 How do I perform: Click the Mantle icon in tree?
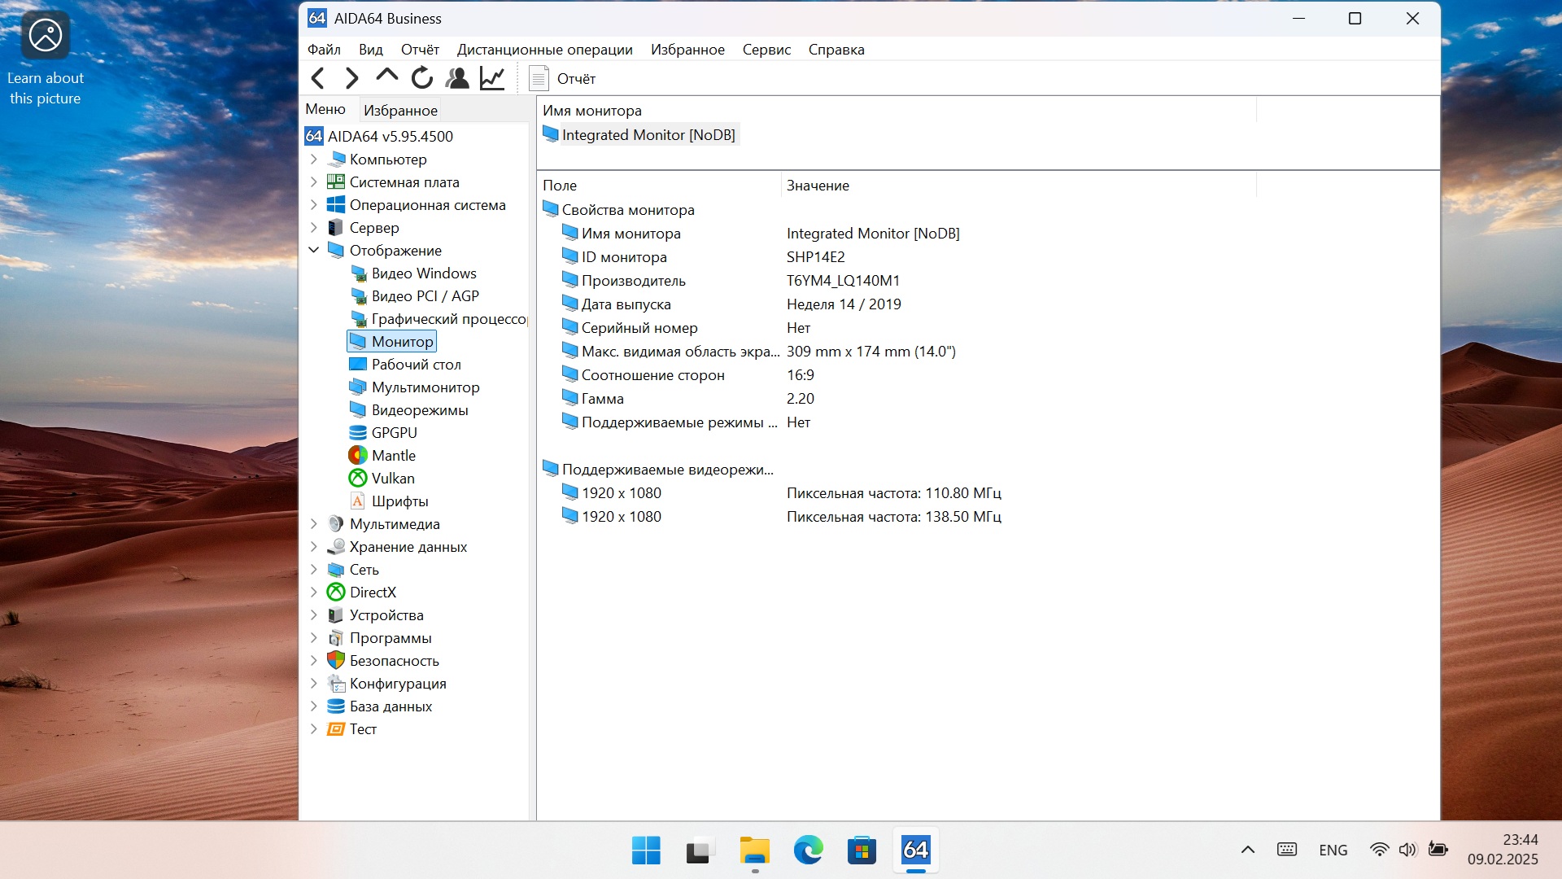click(358, 456)
